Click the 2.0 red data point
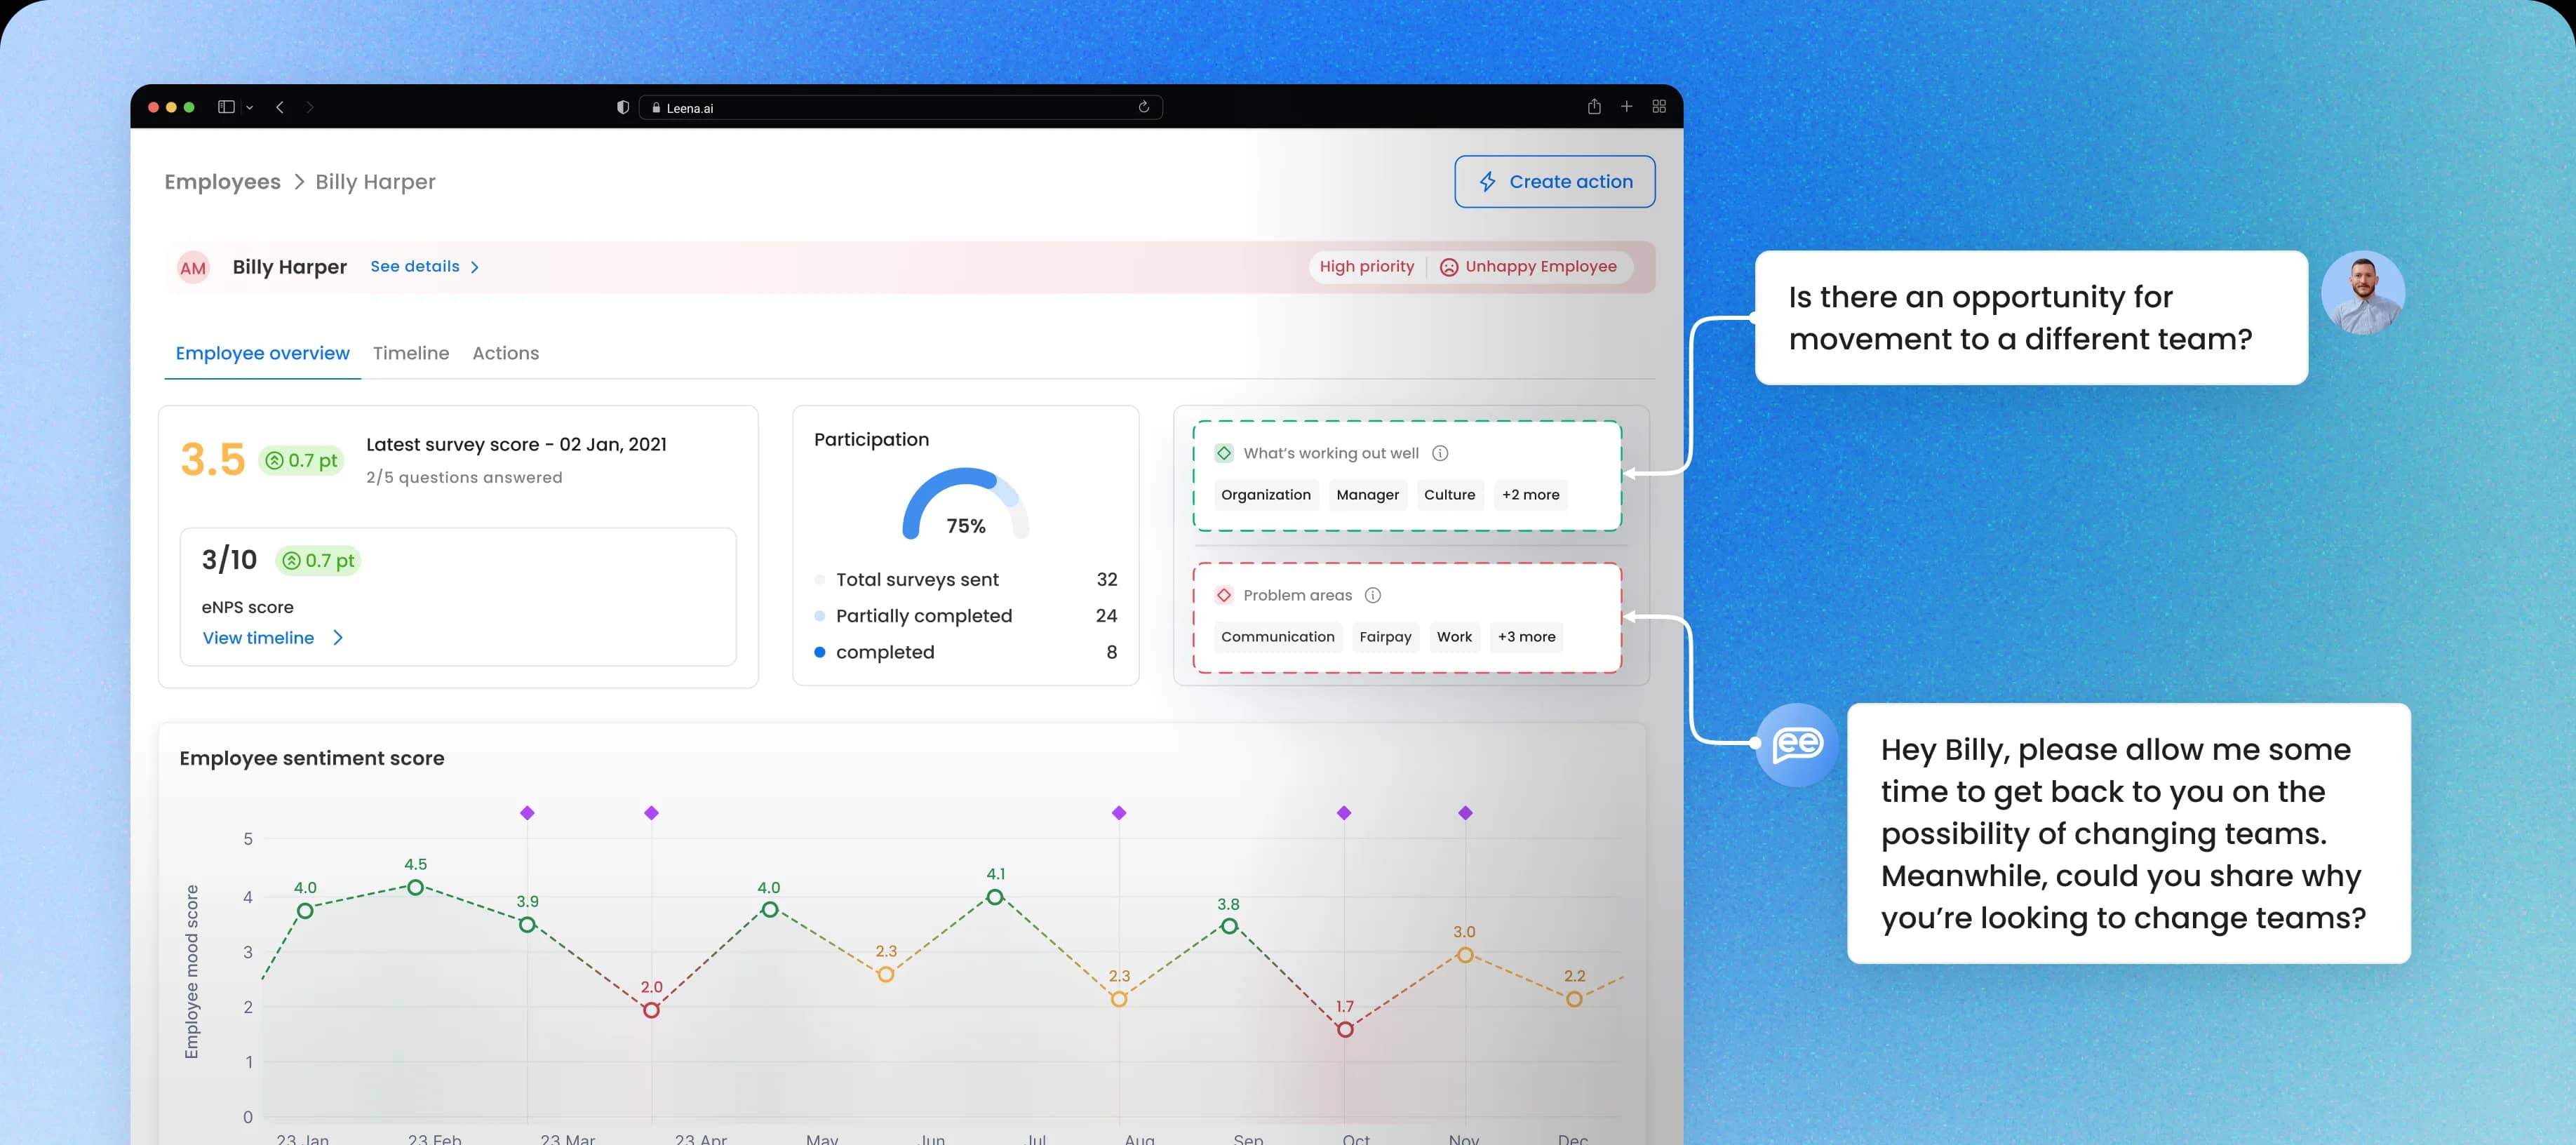 (x=651, y=1011)
